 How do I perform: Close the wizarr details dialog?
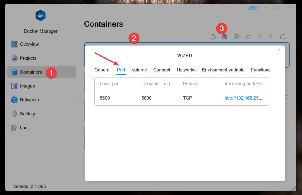coord(279,50)
